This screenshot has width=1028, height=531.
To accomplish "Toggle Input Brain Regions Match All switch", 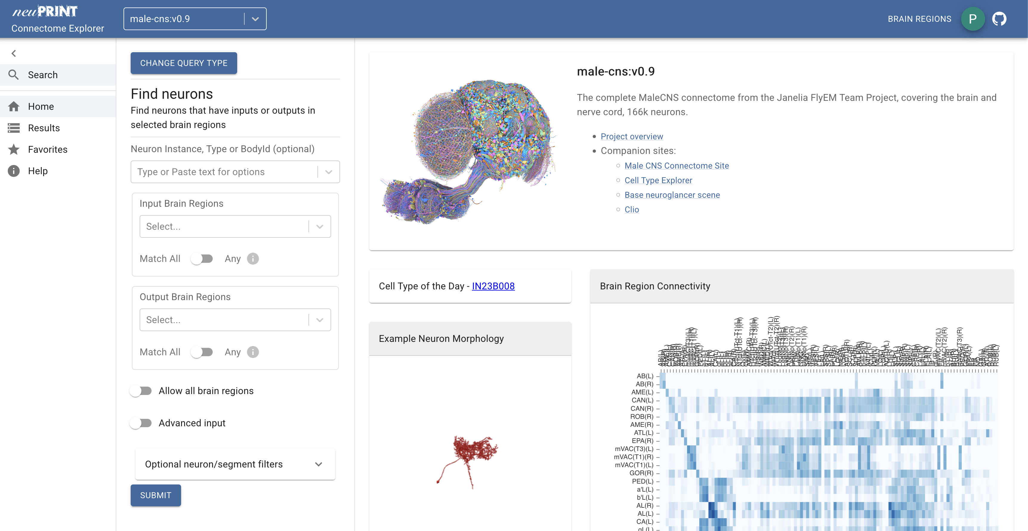I will pyautogui.click(x=202, y=259).
